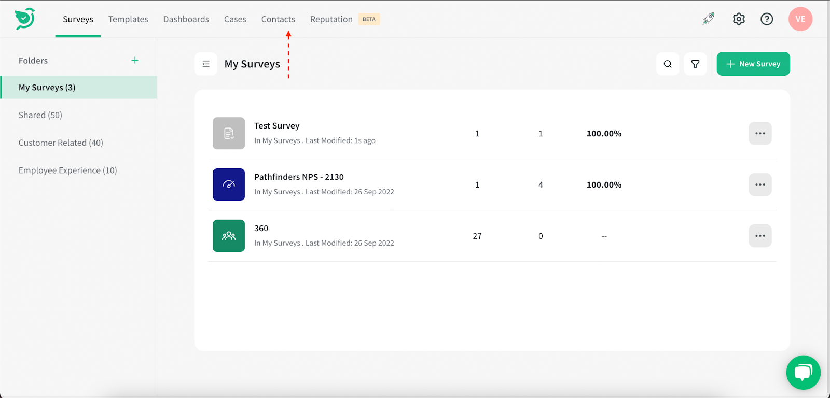Click the 27 count in 360 row

pos(477,236)
